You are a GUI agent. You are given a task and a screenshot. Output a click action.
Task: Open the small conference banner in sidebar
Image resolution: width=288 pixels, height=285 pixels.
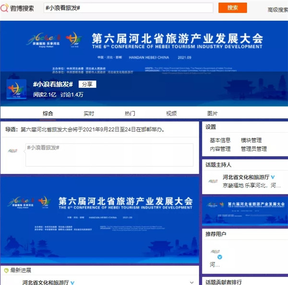tap(245, 212)
